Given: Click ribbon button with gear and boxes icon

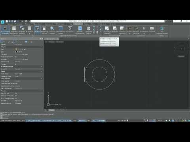Looking at the screenshot, I should [x=22, y=30].
